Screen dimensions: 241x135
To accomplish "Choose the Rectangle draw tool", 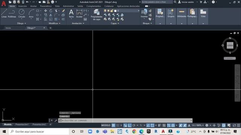I will pyautogui.click(x=38, y=11).
